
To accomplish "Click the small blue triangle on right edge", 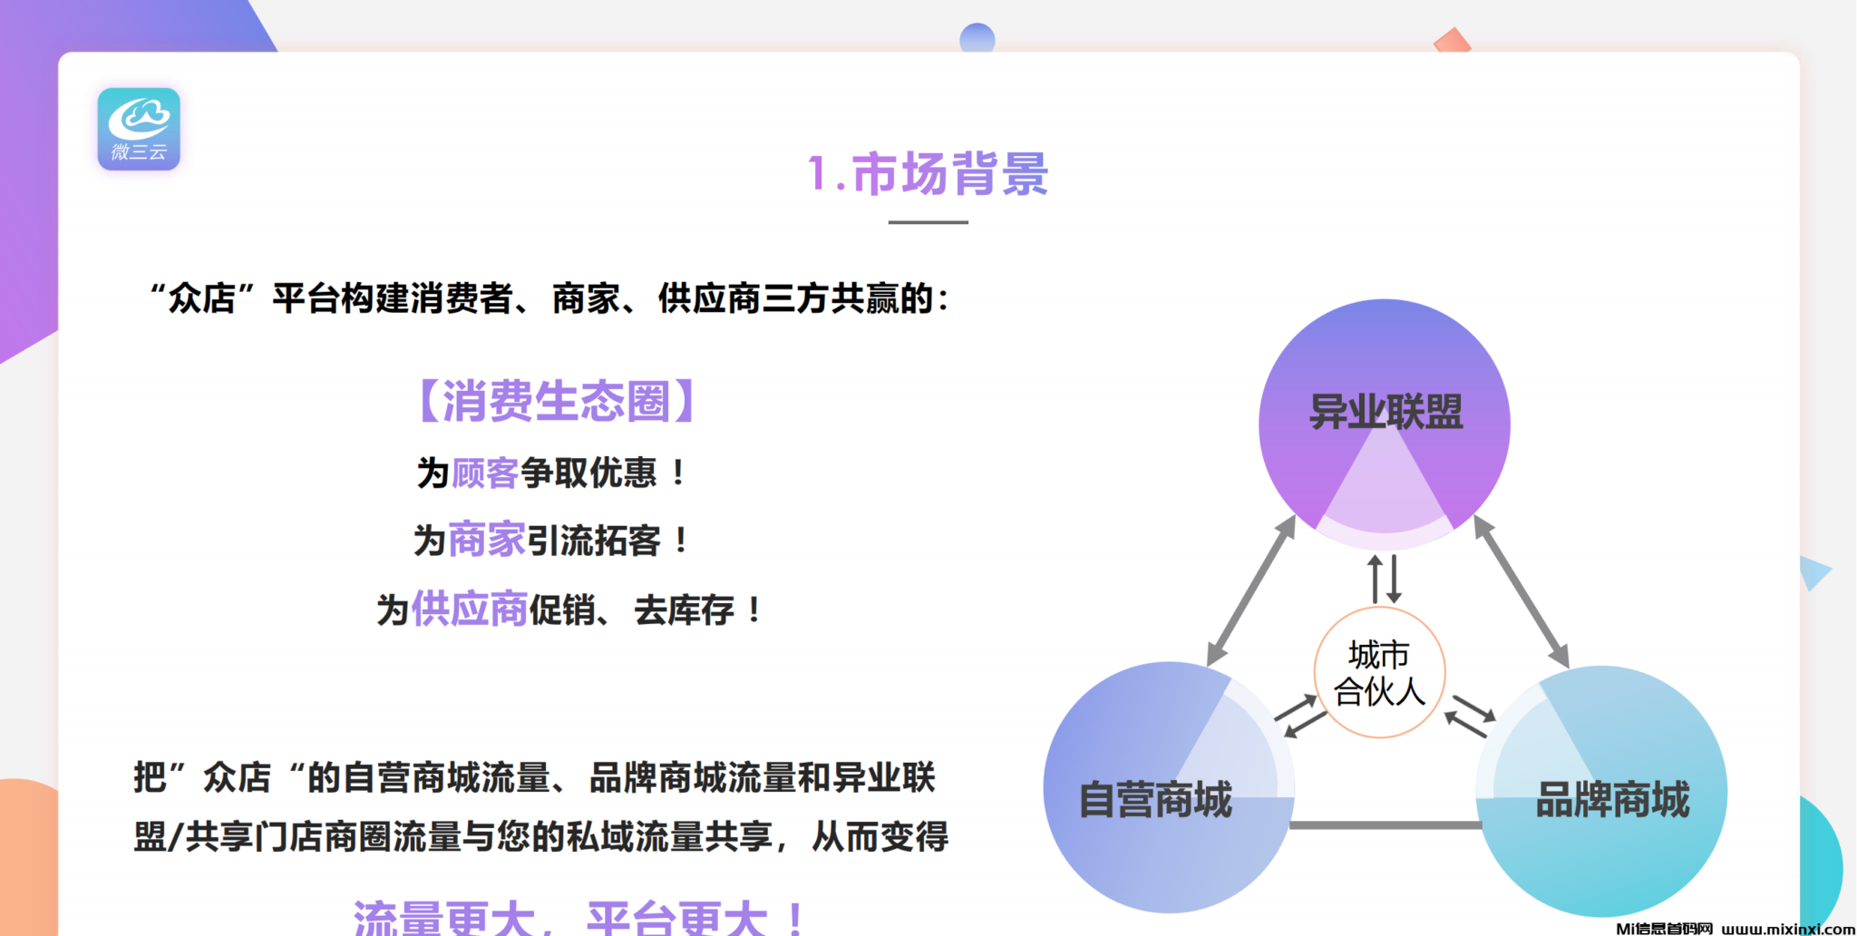I will (1813, 572).
